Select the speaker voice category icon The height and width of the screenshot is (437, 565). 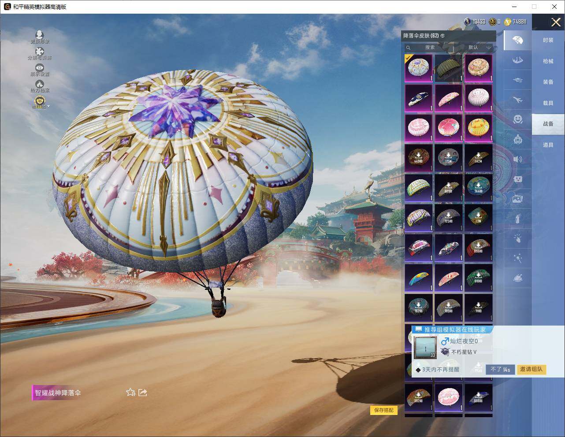[x=517, y=159]
